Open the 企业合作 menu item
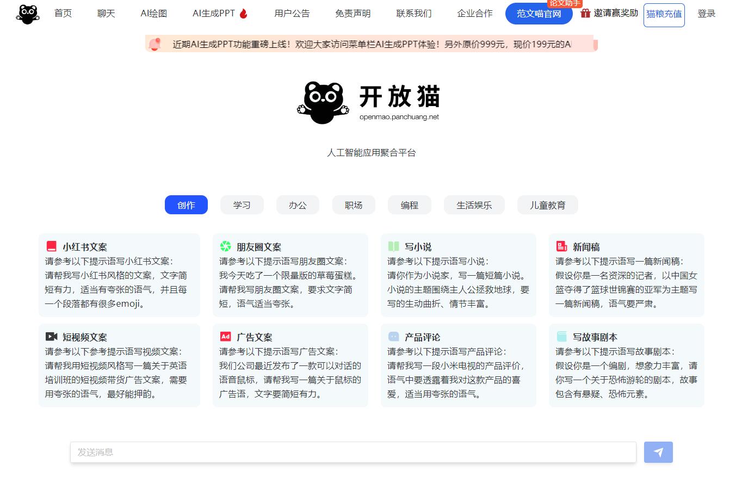This screenshot has height=490, width=742. 475,14
